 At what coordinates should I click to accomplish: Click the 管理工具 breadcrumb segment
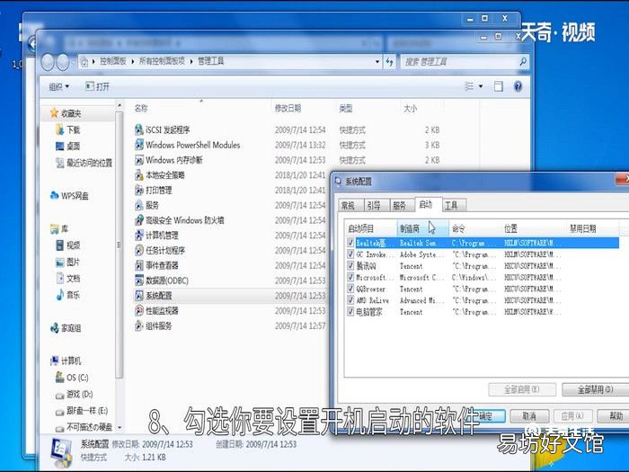[x=210, y=61]
